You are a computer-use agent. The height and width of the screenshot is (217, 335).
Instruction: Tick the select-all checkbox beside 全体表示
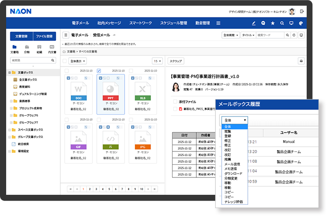pyautogui.click(x=65, y=61)
